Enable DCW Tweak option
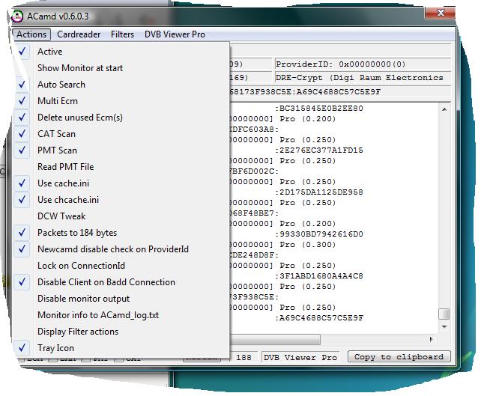The image size is (481, 396). 62,216
